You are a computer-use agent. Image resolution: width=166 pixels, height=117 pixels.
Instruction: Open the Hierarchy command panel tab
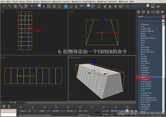[x=149, y=12]
